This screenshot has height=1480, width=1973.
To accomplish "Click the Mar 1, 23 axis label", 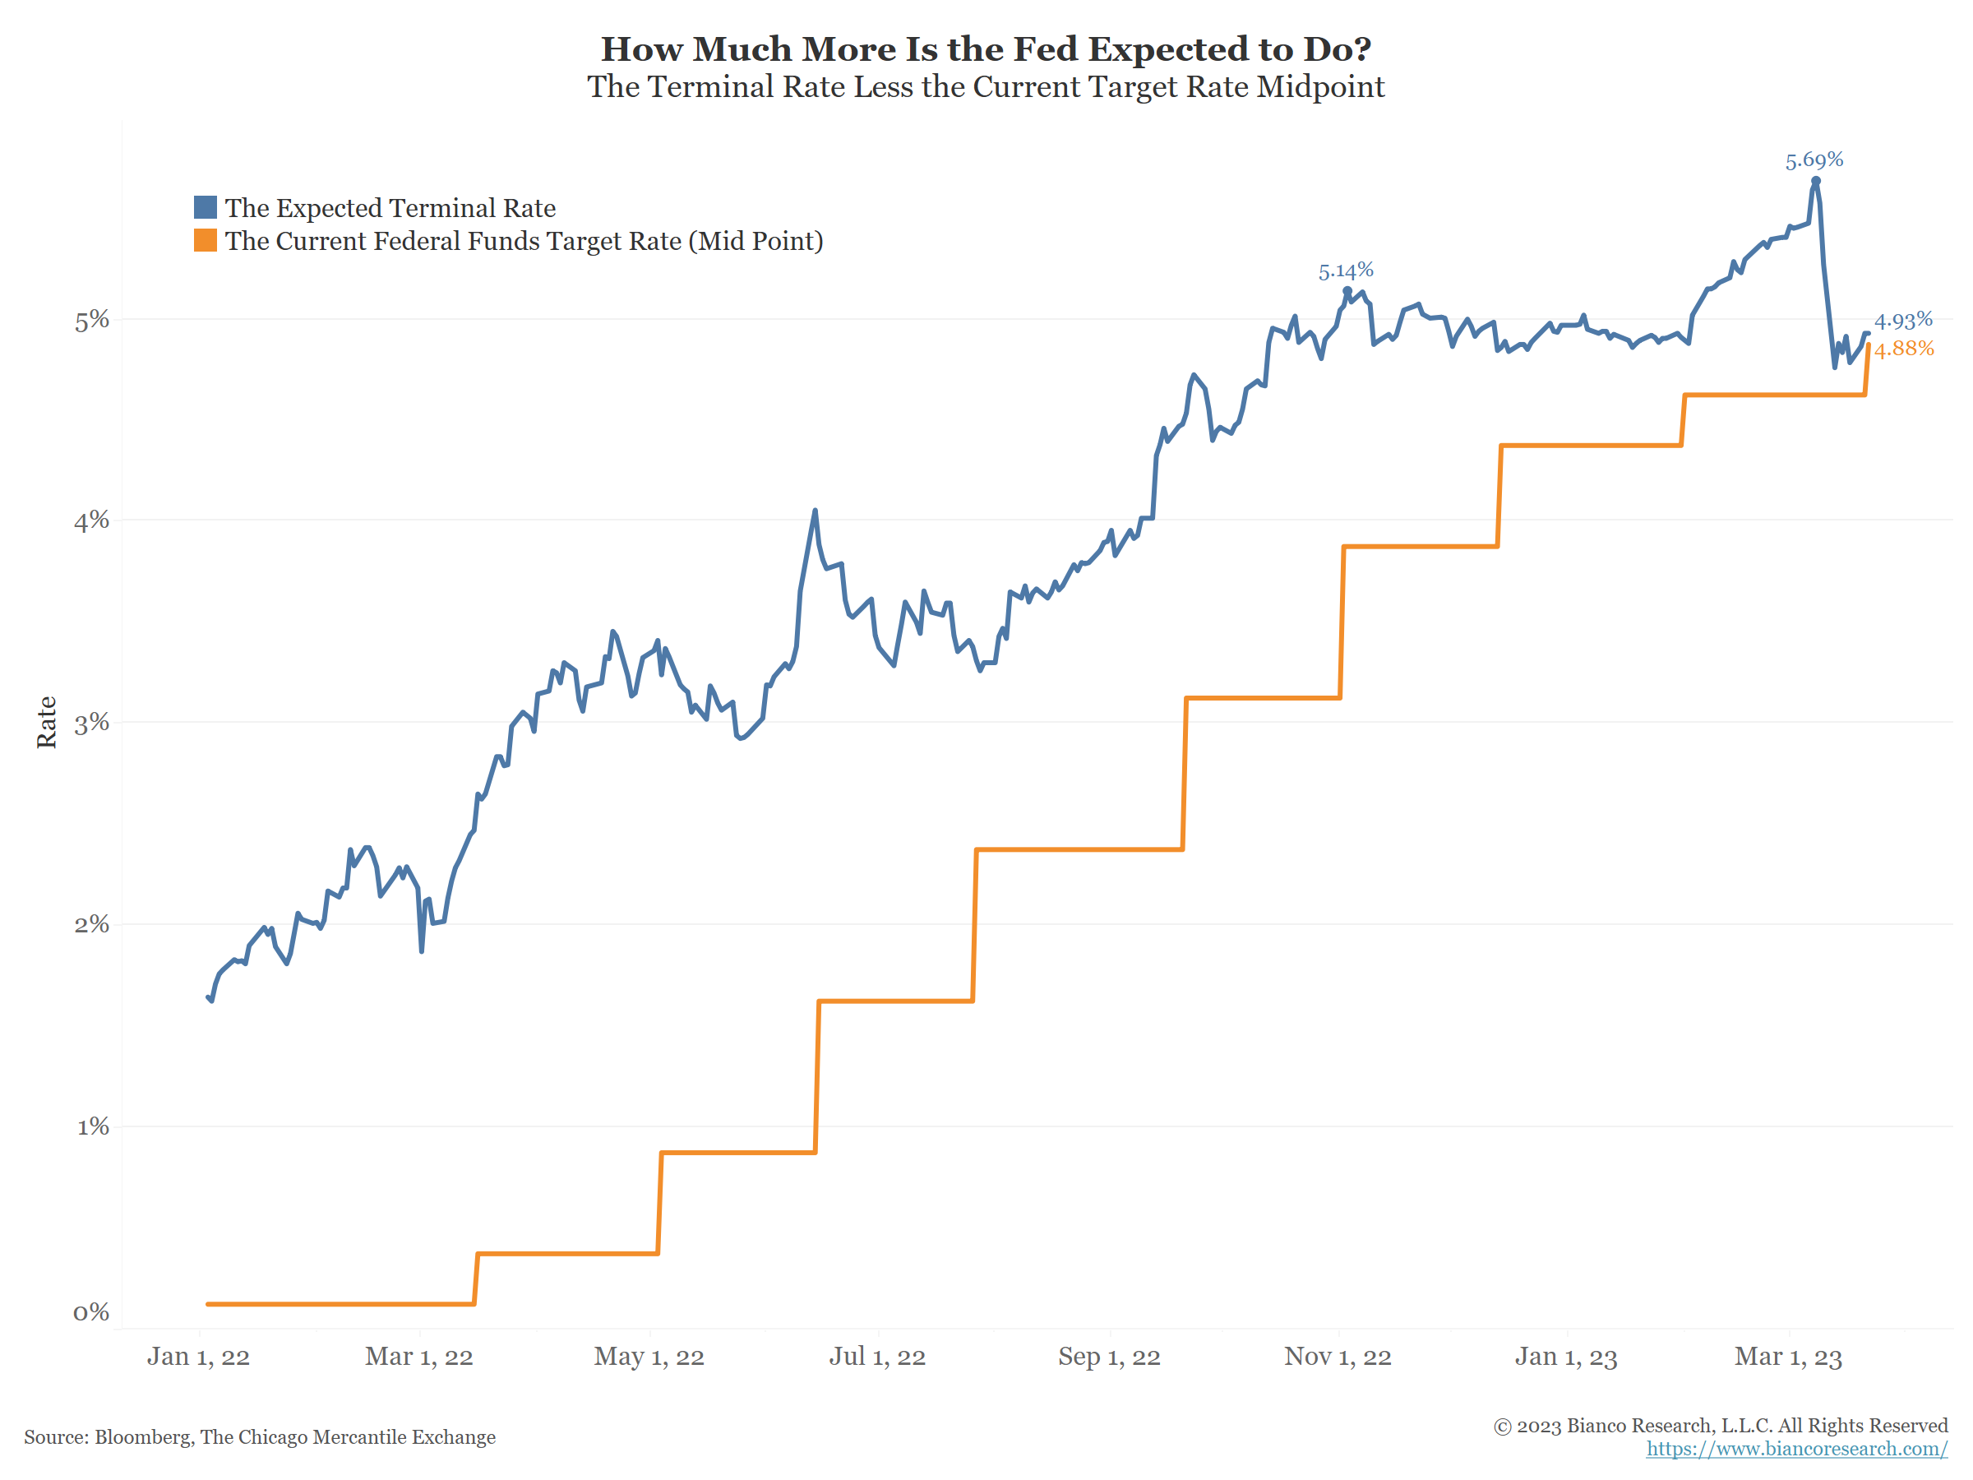I will coord(1787,1357).
